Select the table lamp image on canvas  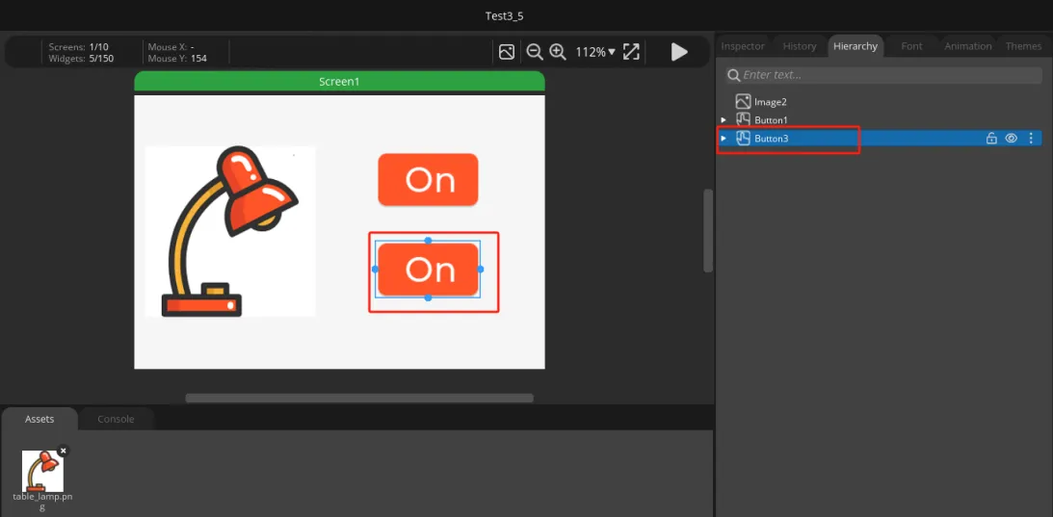pyautogui.click(x=230, y=231)
